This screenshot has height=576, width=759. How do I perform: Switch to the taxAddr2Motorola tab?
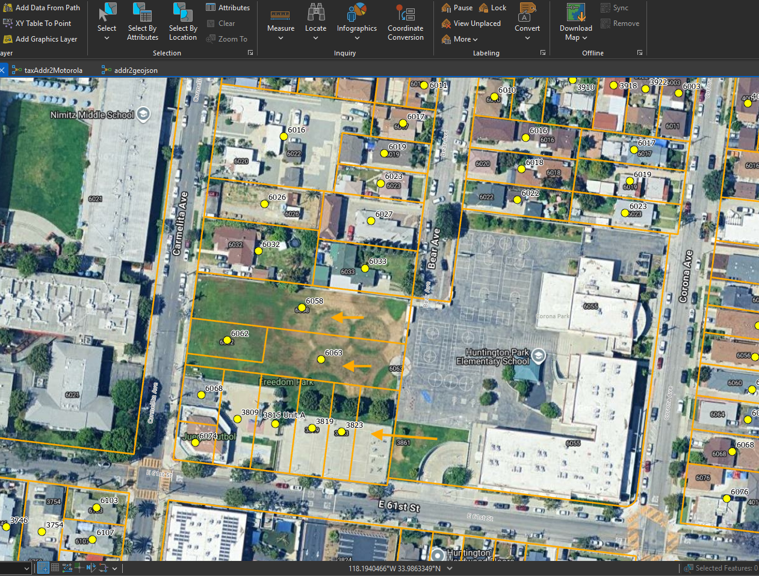[x=47, y=70]
